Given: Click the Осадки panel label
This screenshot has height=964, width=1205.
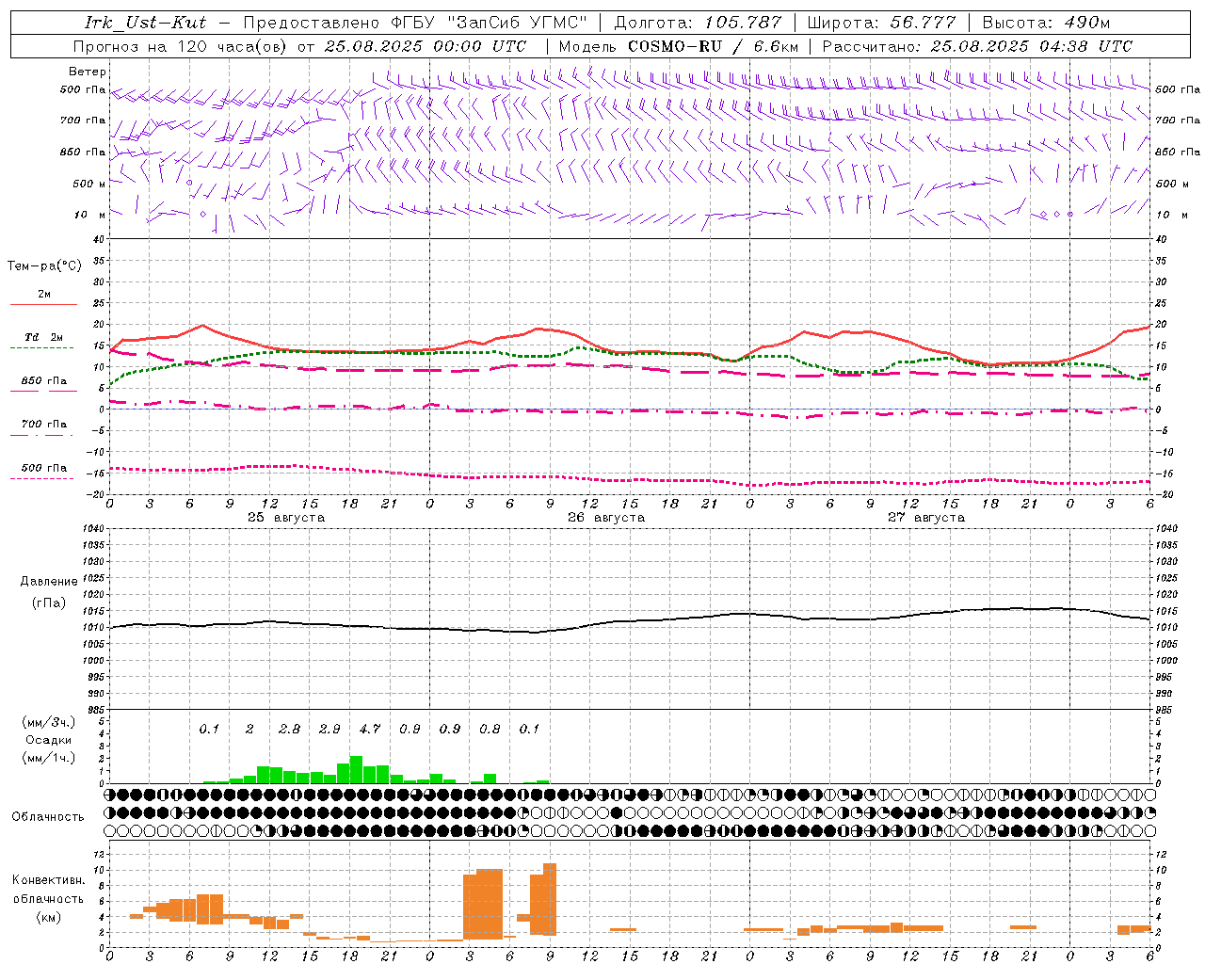Looking at the screenshot, I should (49, 740).
